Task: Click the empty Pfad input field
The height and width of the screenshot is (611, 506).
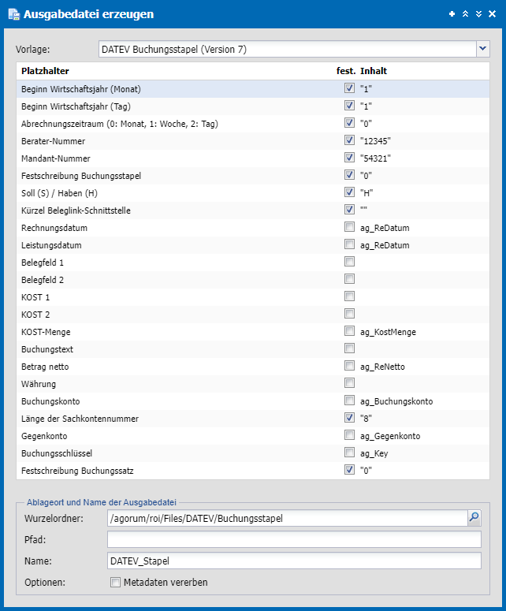Action: pos(294,539)
